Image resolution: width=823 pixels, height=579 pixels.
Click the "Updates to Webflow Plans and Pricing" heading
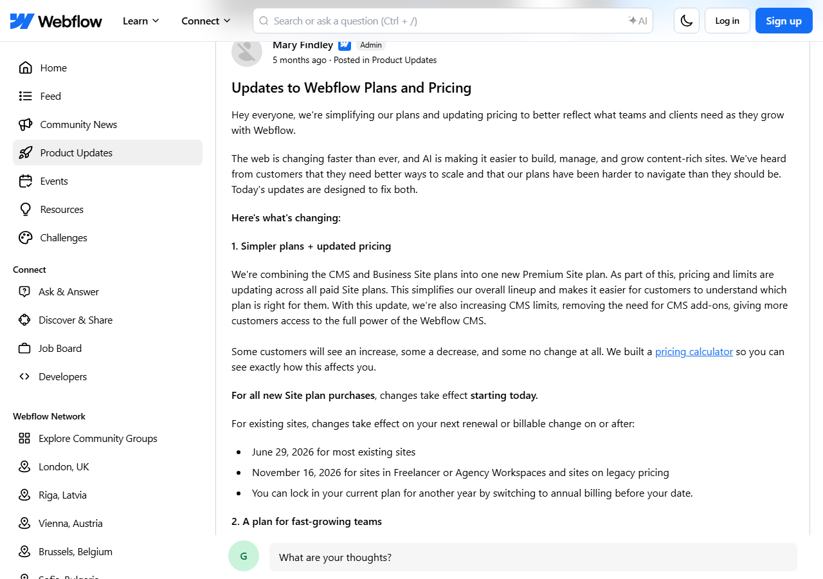351,87
